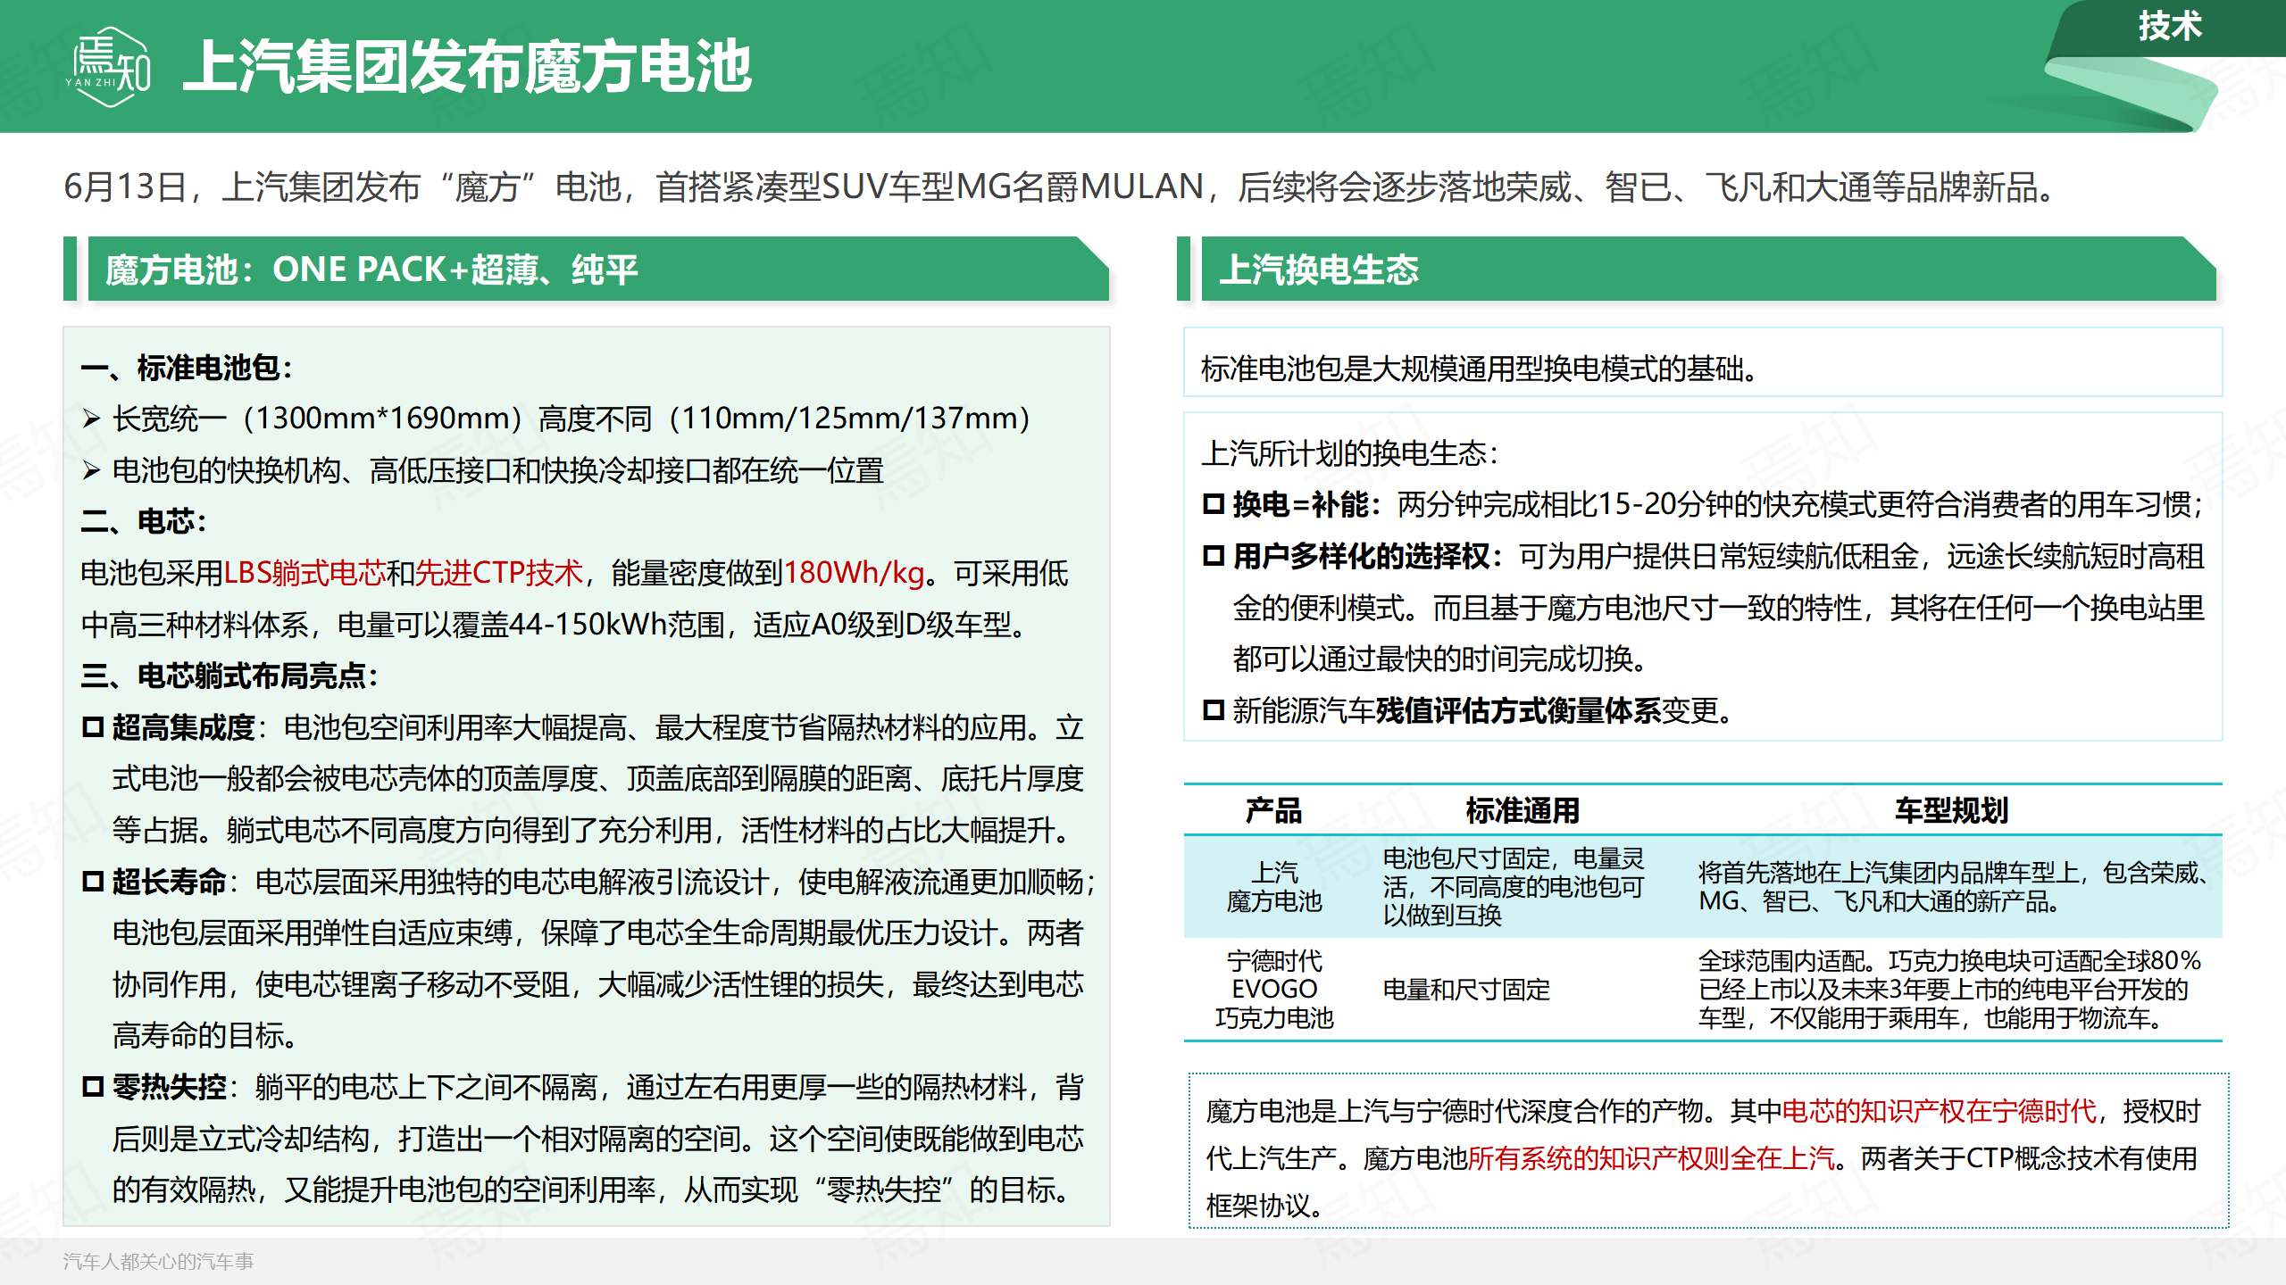Viewport: 2286px width, 1285px height.
Task: Click the red text 先进CTP技术
Action: [498, 573]
